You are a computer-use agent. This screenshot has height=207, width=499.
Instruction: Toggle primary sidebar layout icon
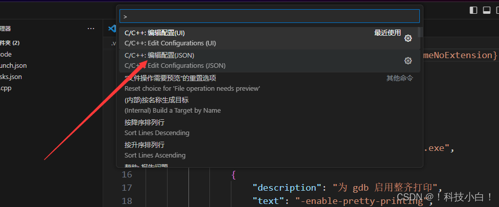[x=473, y=11]
